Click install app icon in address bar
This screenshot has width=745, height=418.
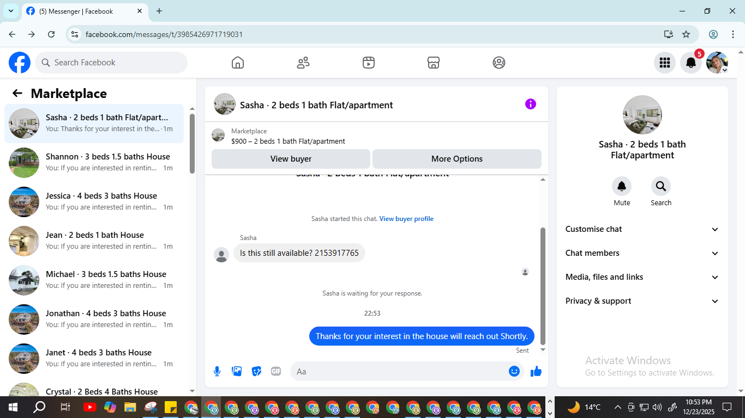pyautogui.click(x=669, y=34)
